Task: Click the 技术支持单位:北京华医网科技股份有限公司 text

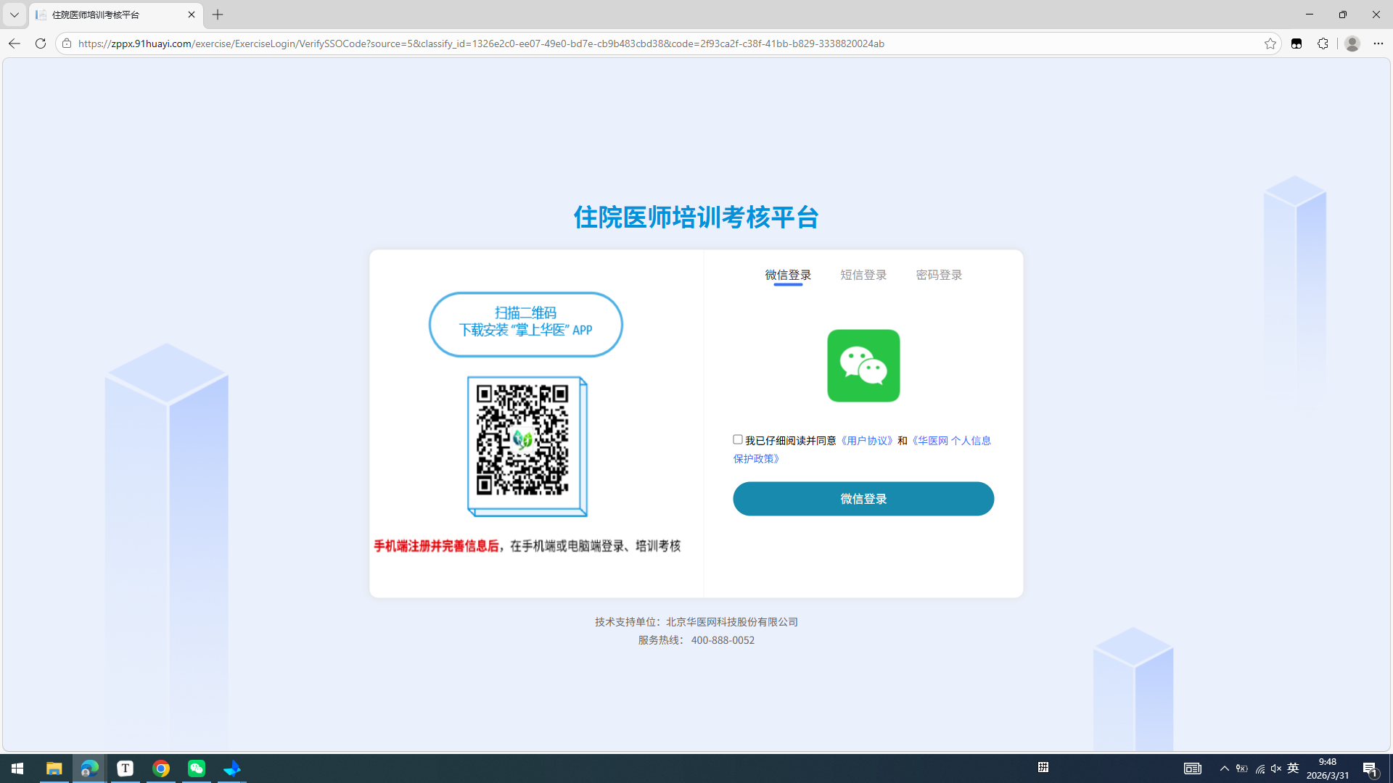Action: (696, 622)
